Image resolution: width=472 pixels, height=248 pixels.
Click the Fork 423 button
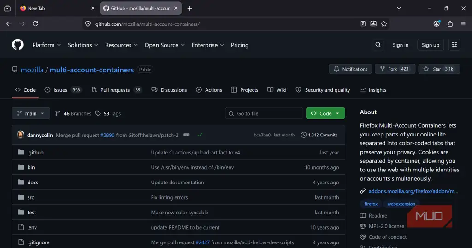[x=395, y=69]
